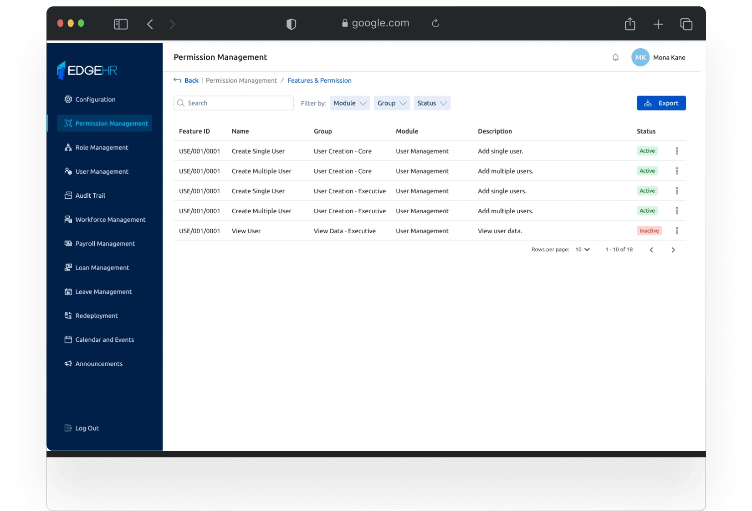Click the 1 - 10 of 18 pagination text
This screenshot has width=752, height=511.
(619, 250)
